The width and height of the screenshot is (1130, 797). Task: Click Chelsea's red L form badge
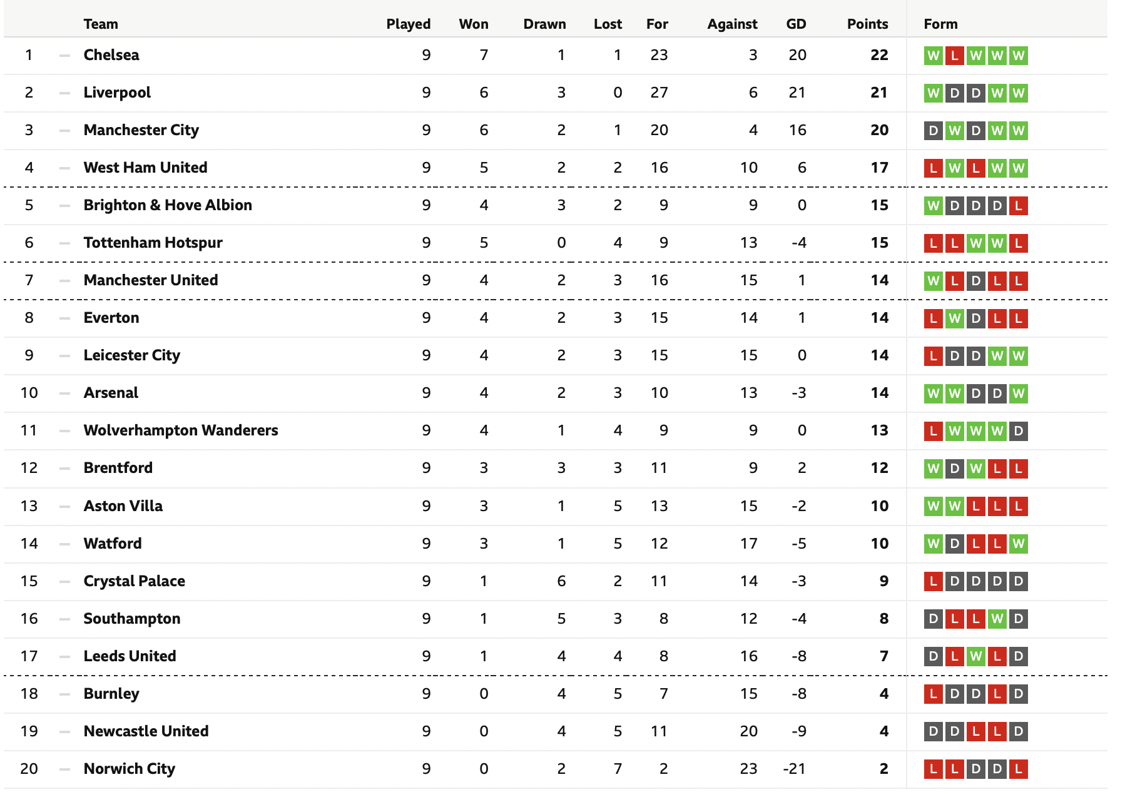tap(954, 56)
